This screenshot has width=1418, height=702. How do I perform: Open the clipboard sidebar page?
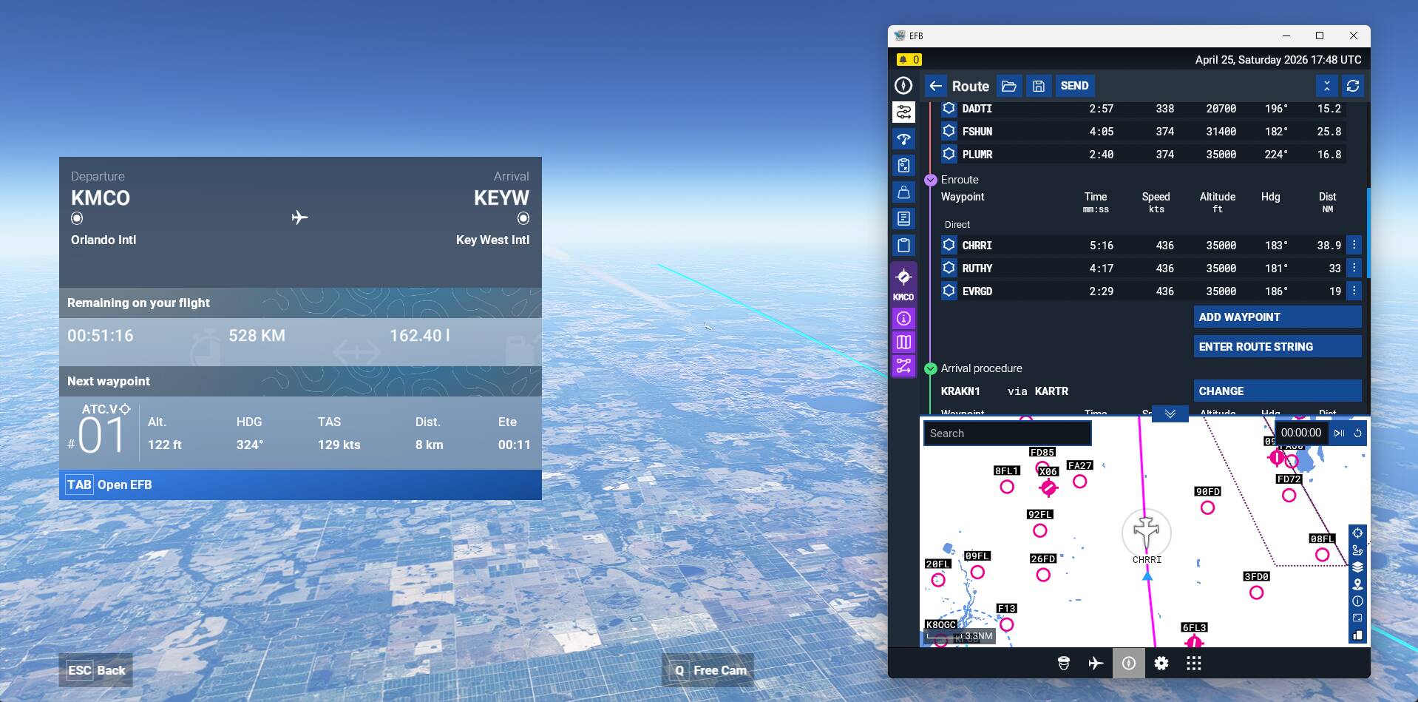coord(903,245)
